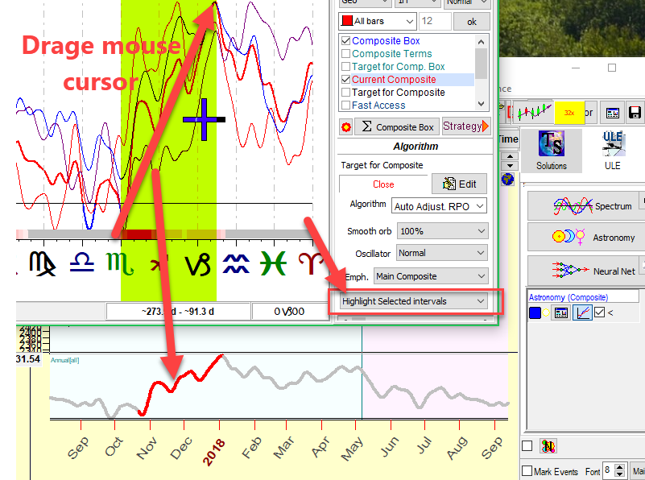
Task: Click the floppy disk save icon
Action: tap(635, 113)
